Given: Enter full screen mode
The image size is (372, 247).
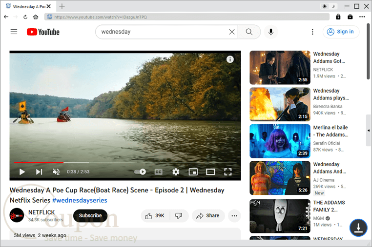Looking at the screenshot, I should 228,171.
